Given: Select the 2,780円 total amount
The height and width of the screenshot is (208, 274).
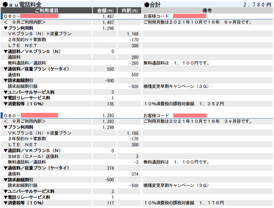Looking at the screenshot, I should point(257,5).
